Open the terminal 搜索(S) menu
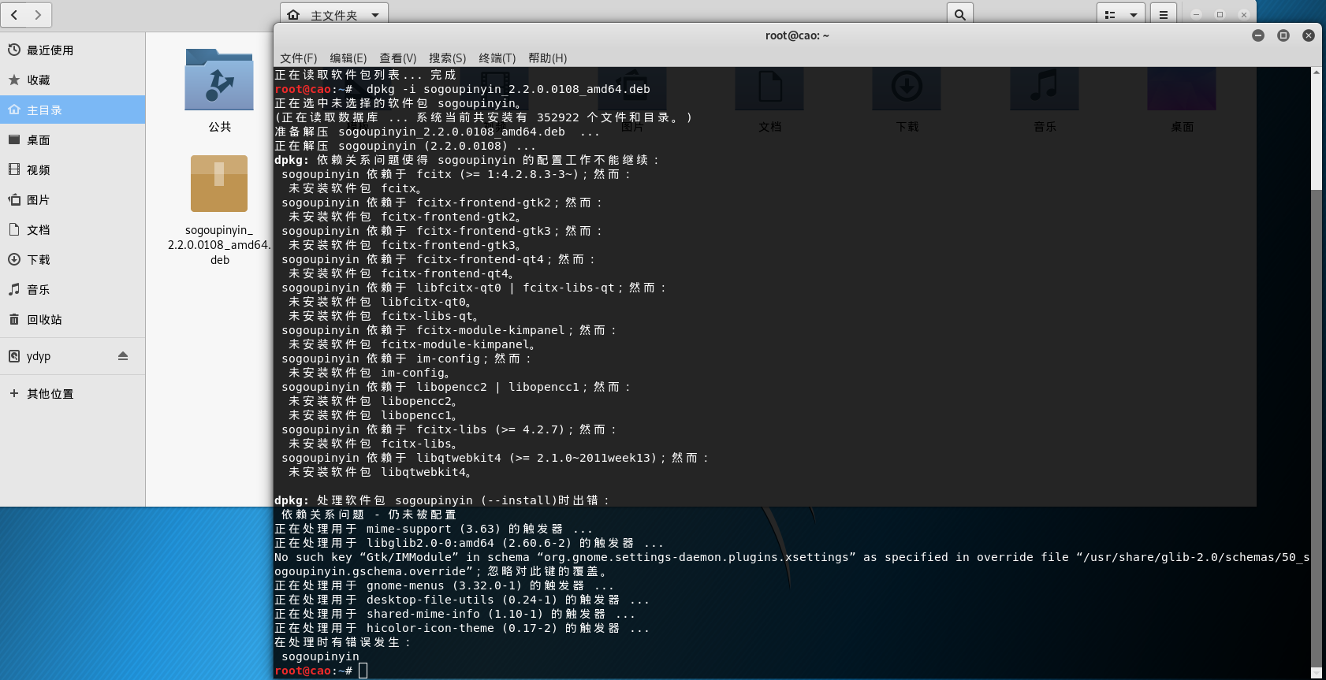1326x680 pixels. (x=447, y=58)
